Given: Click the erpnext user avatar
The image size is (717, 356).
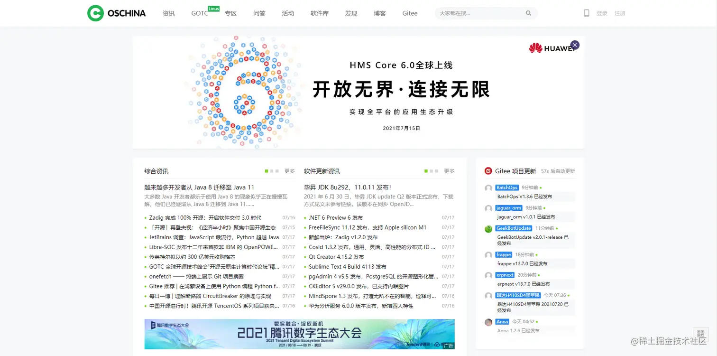Looking at the screenshot, I should click(488, 275).
